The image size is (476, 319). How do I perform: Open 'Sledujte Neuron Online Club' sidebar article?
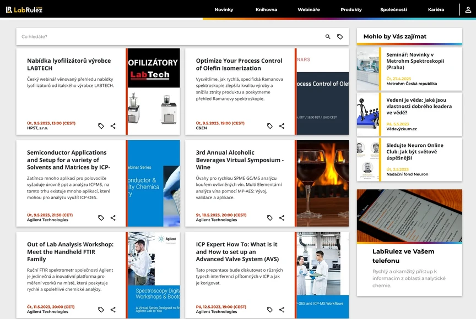pyautogui.click(x=415, y=151)
